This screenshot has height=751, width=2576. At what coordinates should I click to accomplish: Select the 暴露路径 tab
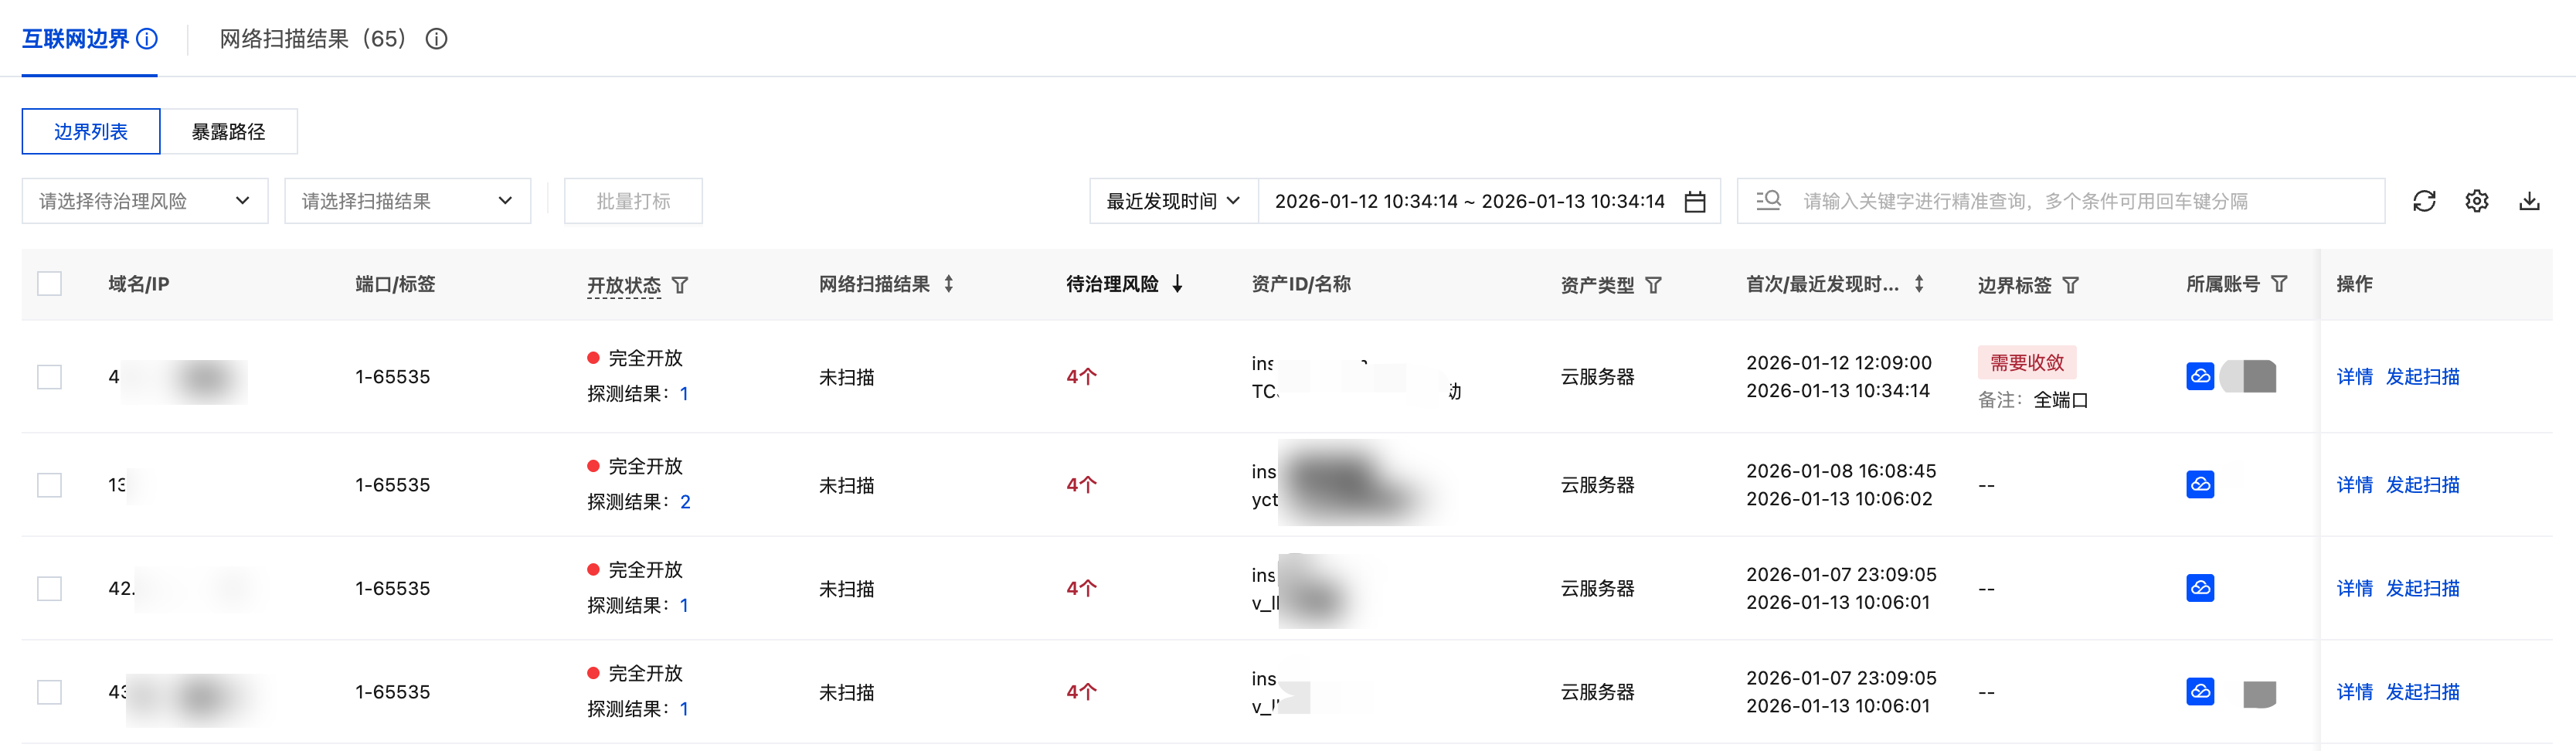click(229, 132)
